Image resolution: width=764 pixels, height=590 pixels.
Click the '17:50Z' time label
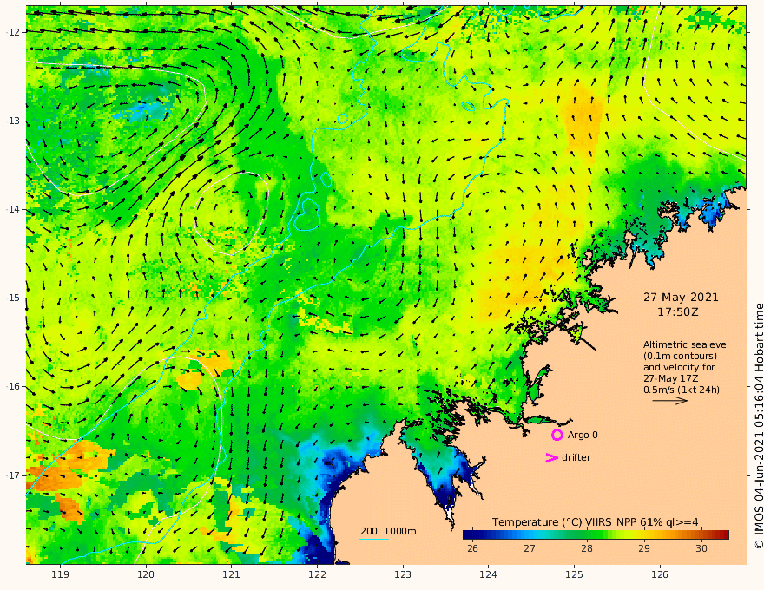click(678, 312)
